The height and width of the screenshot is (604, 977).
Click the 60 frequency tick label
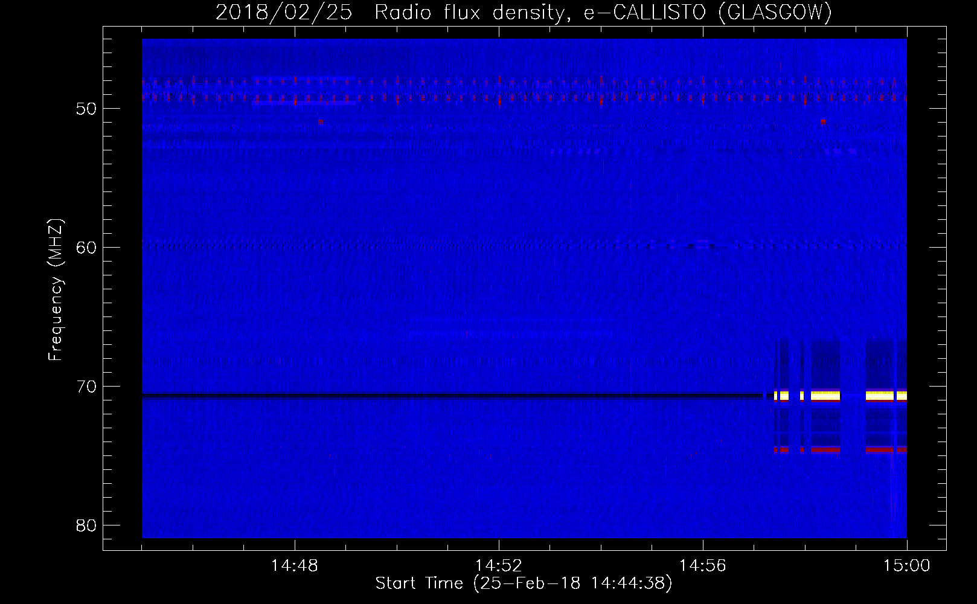point(86,248)
